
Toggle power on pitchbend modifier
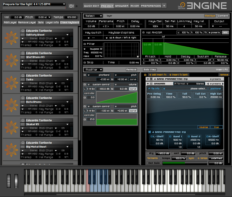pos(85,75)
